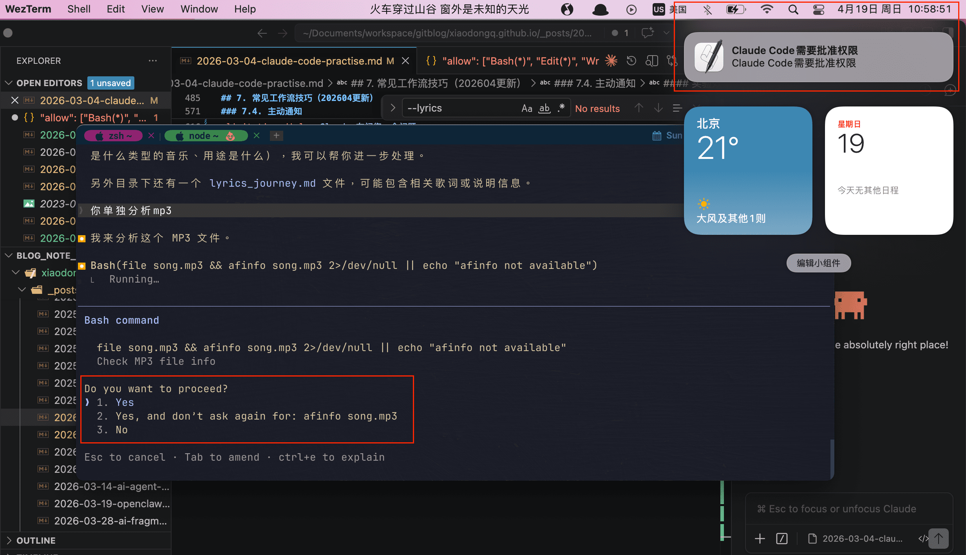Viewport: 966px width, 555px height.
Task: Add a new WezTerm tab with plus icon
Action: pyautogui.click(x=276, y=135)
